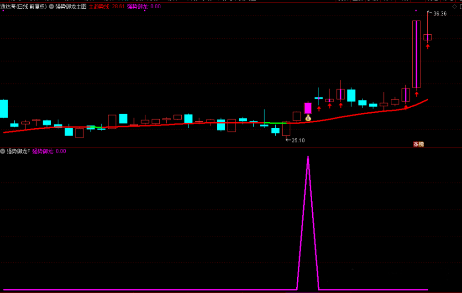Click the solid magenta candle above the money bag
The height and width of the screenshot is (293, 462).
point(308,108)
